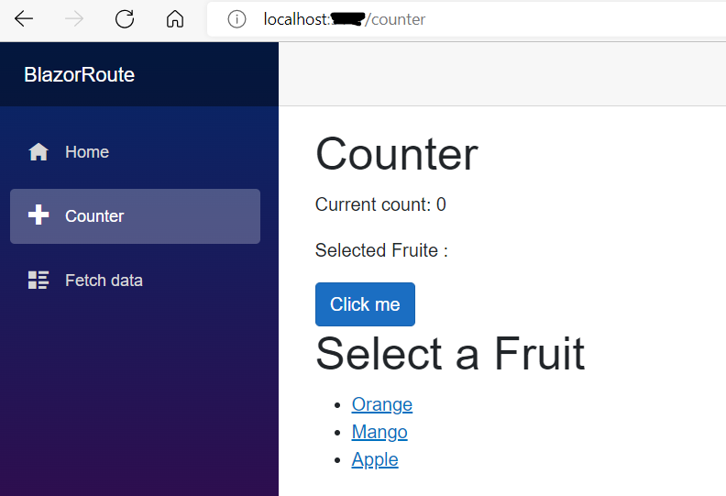Choose the Mango fruit link
The image size is (726, 496).
click(379, 432)
